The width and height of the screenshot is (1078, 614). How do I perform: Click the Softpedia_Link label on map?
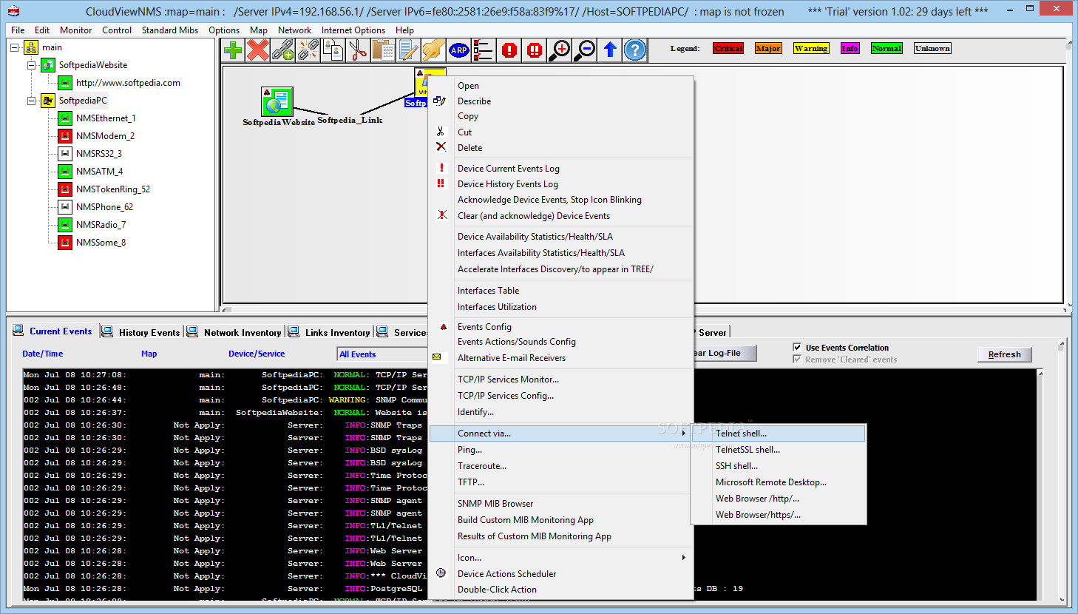tap(350, 120)
